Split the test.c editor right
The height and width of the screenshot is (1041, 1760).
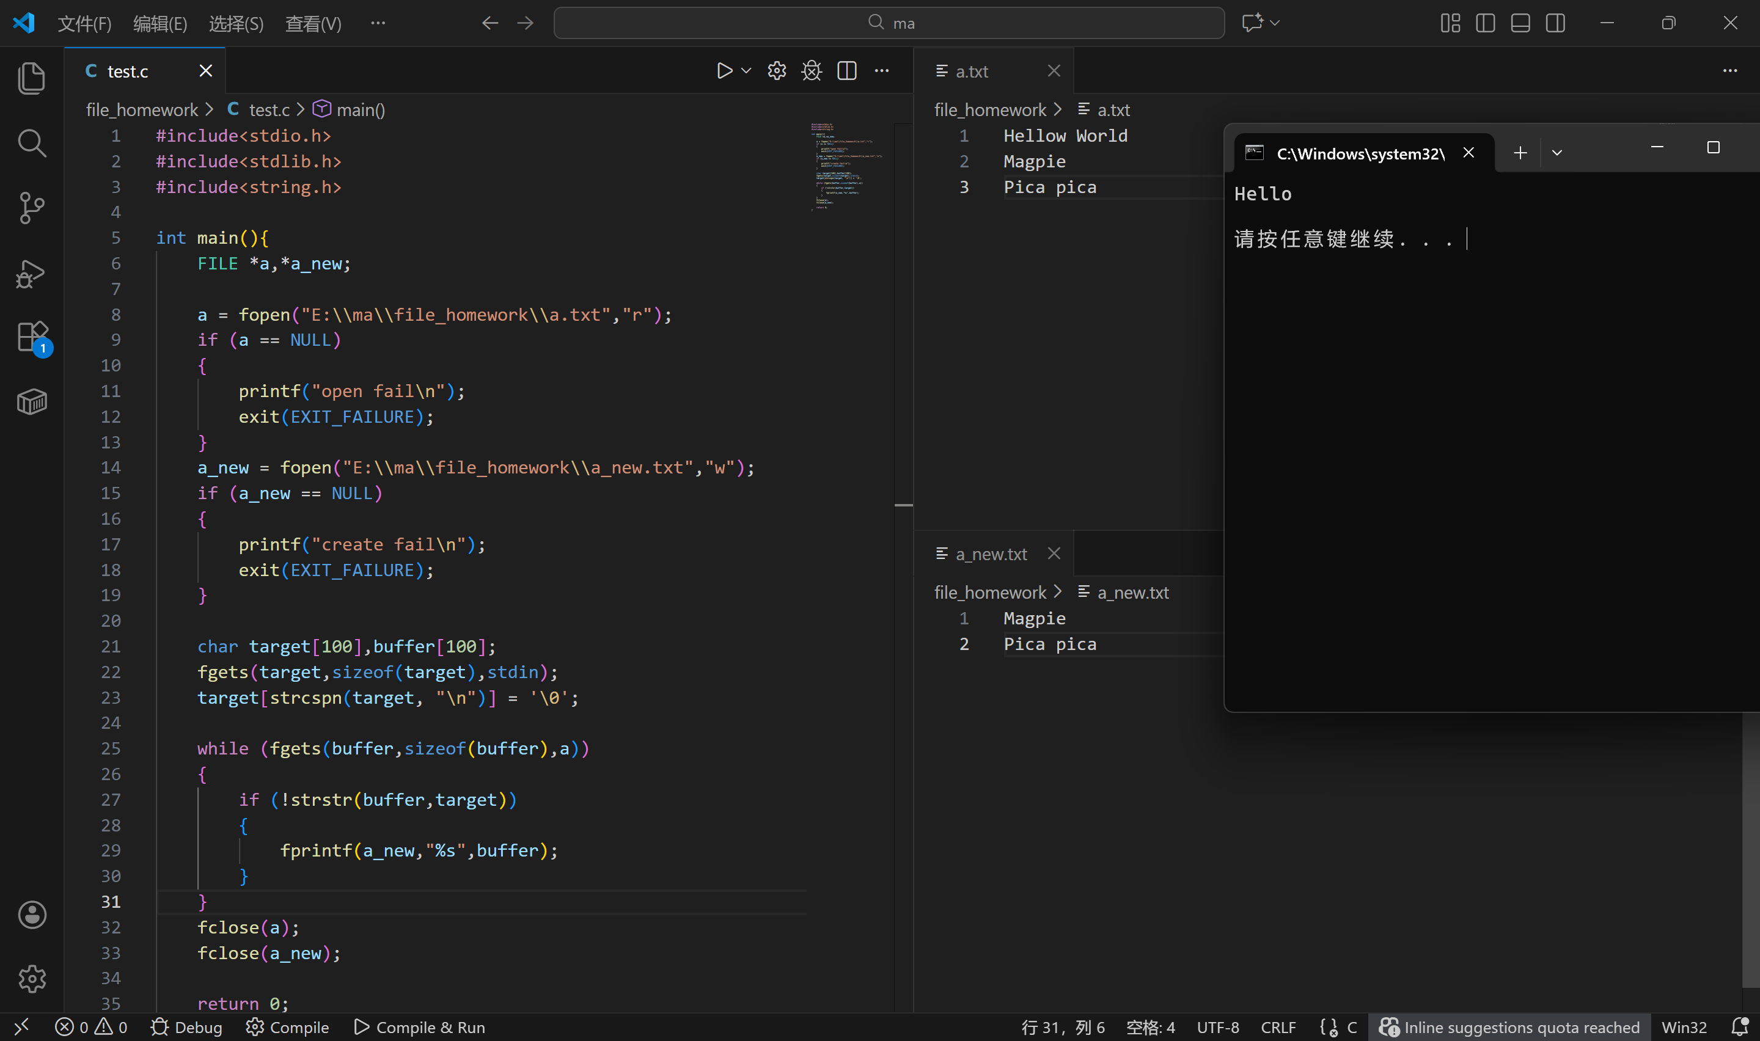pyautogui.click(x=846, y=71)
